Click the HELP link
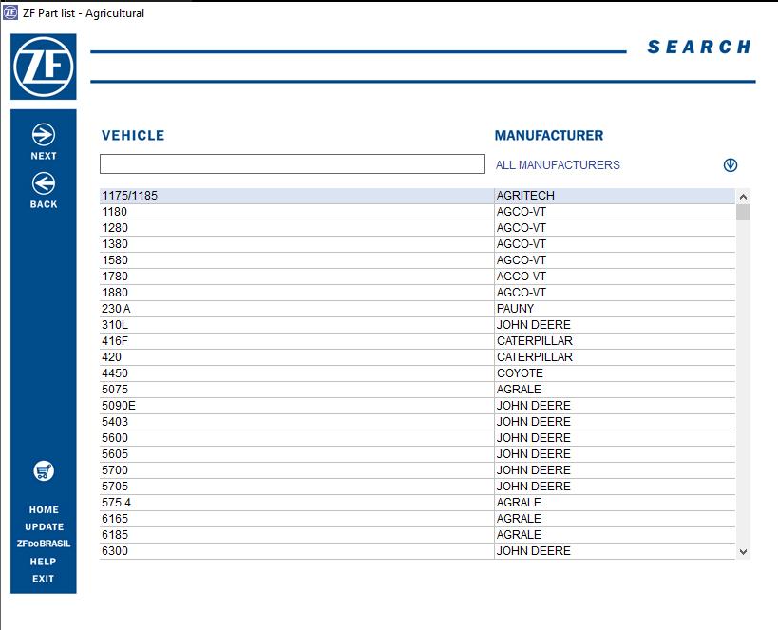The height and width of the screenshot is (630, 778). point(42,562)
